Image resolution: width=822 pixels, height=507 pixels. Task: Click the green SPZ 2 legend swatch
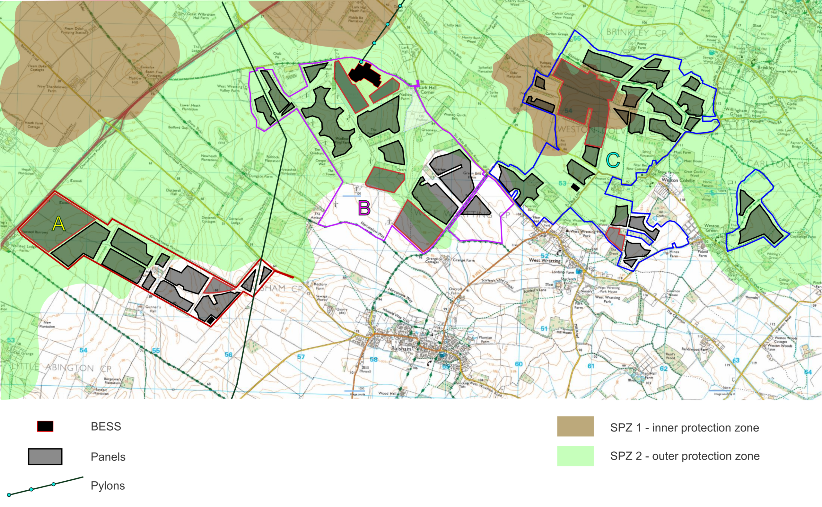575,456
